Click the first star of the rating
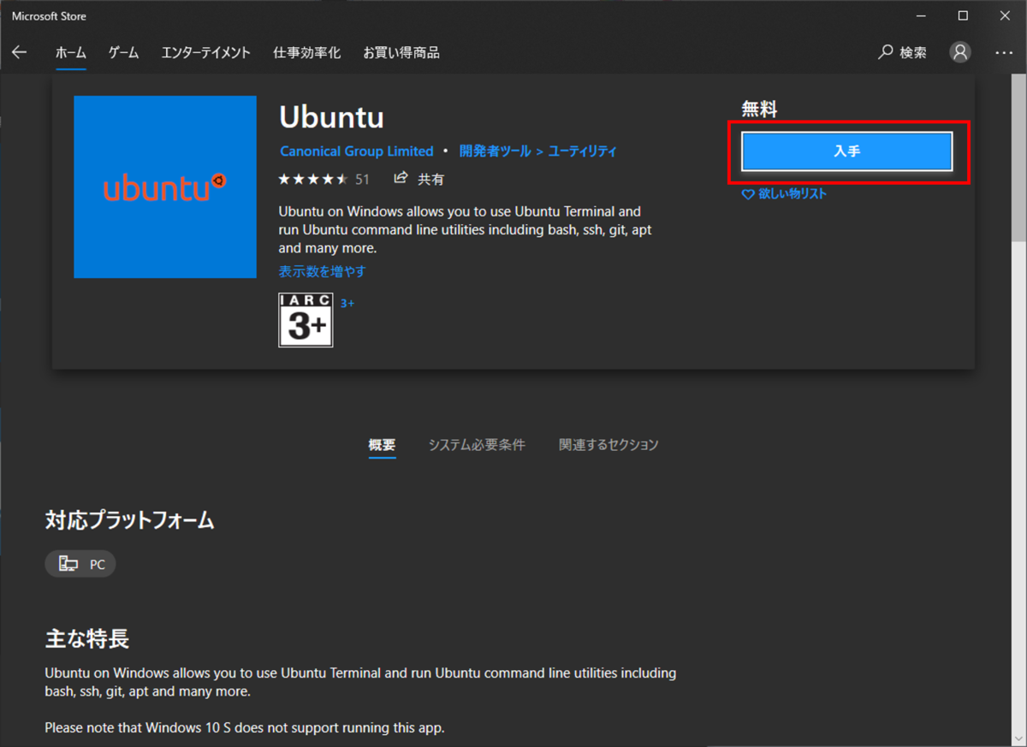1027x747 pixels. click(282, 179)
